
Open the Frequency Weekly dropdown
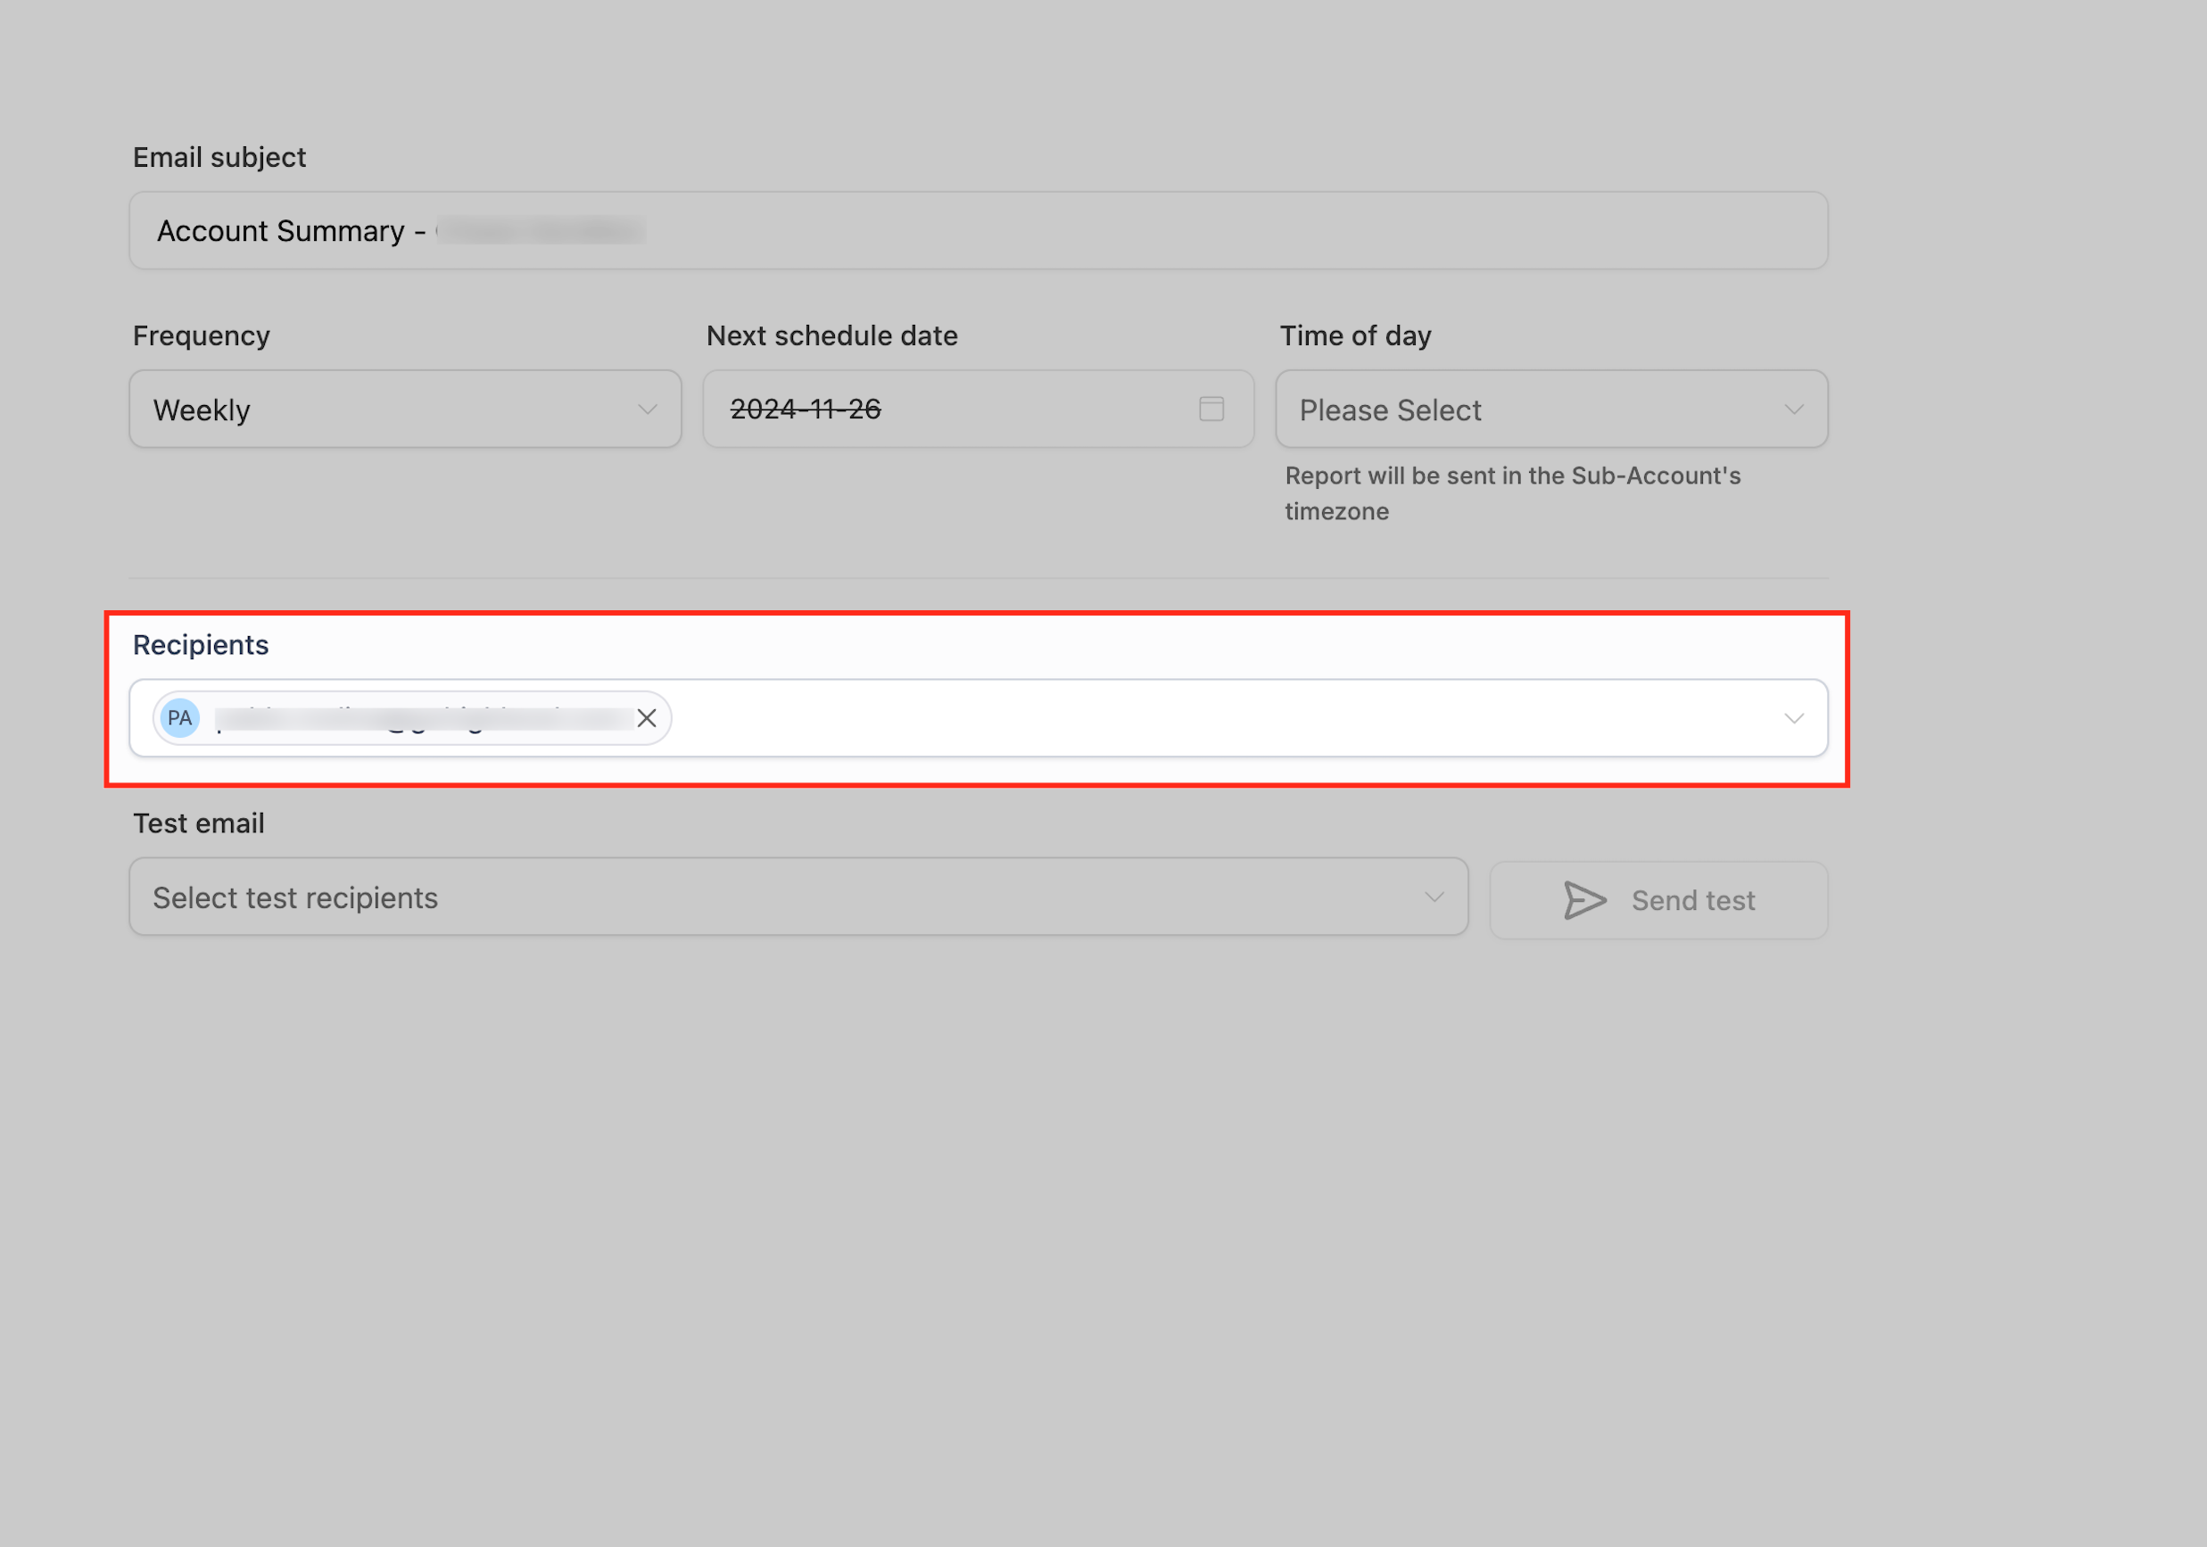[x=404, y=409]
